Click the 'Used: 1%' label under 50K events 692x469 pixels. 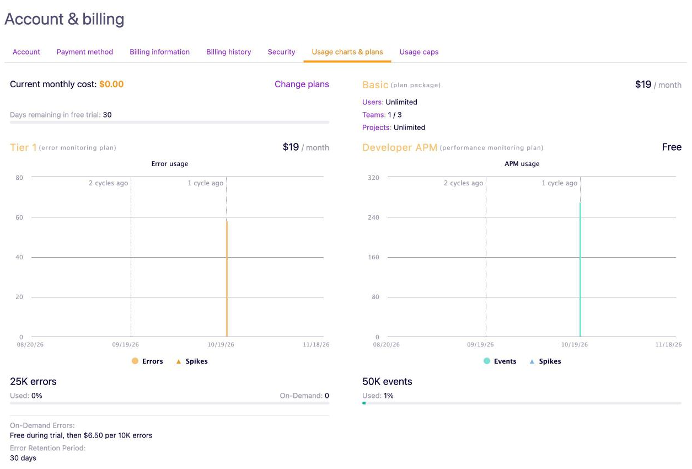378,396
